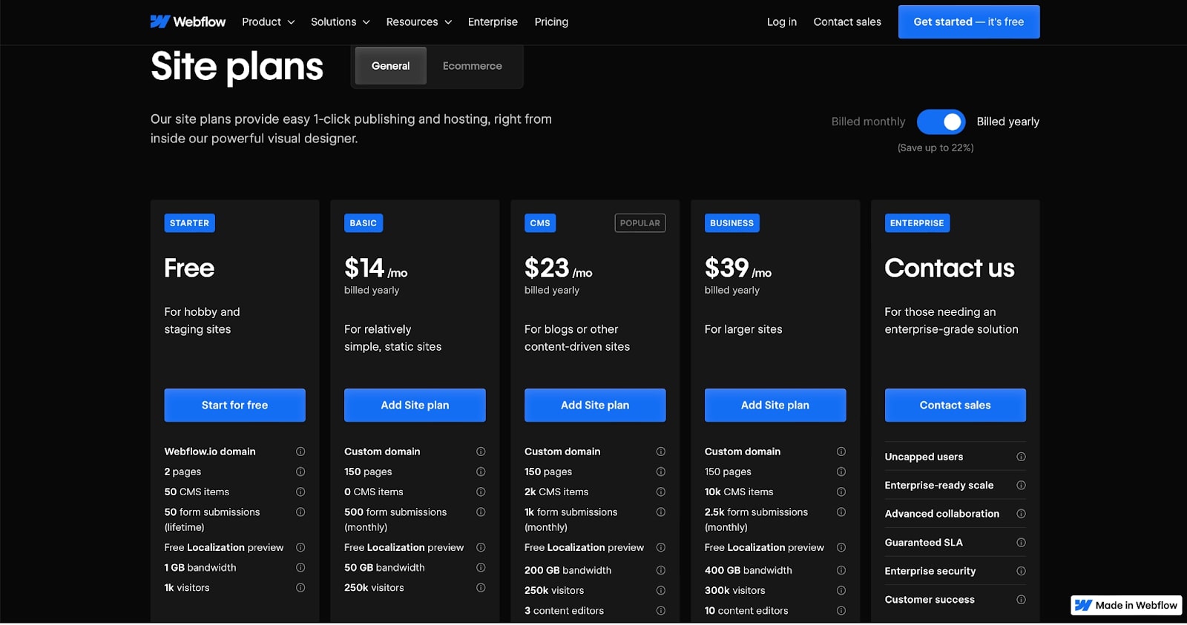Show info for Enterprise security

point(1021,571)
